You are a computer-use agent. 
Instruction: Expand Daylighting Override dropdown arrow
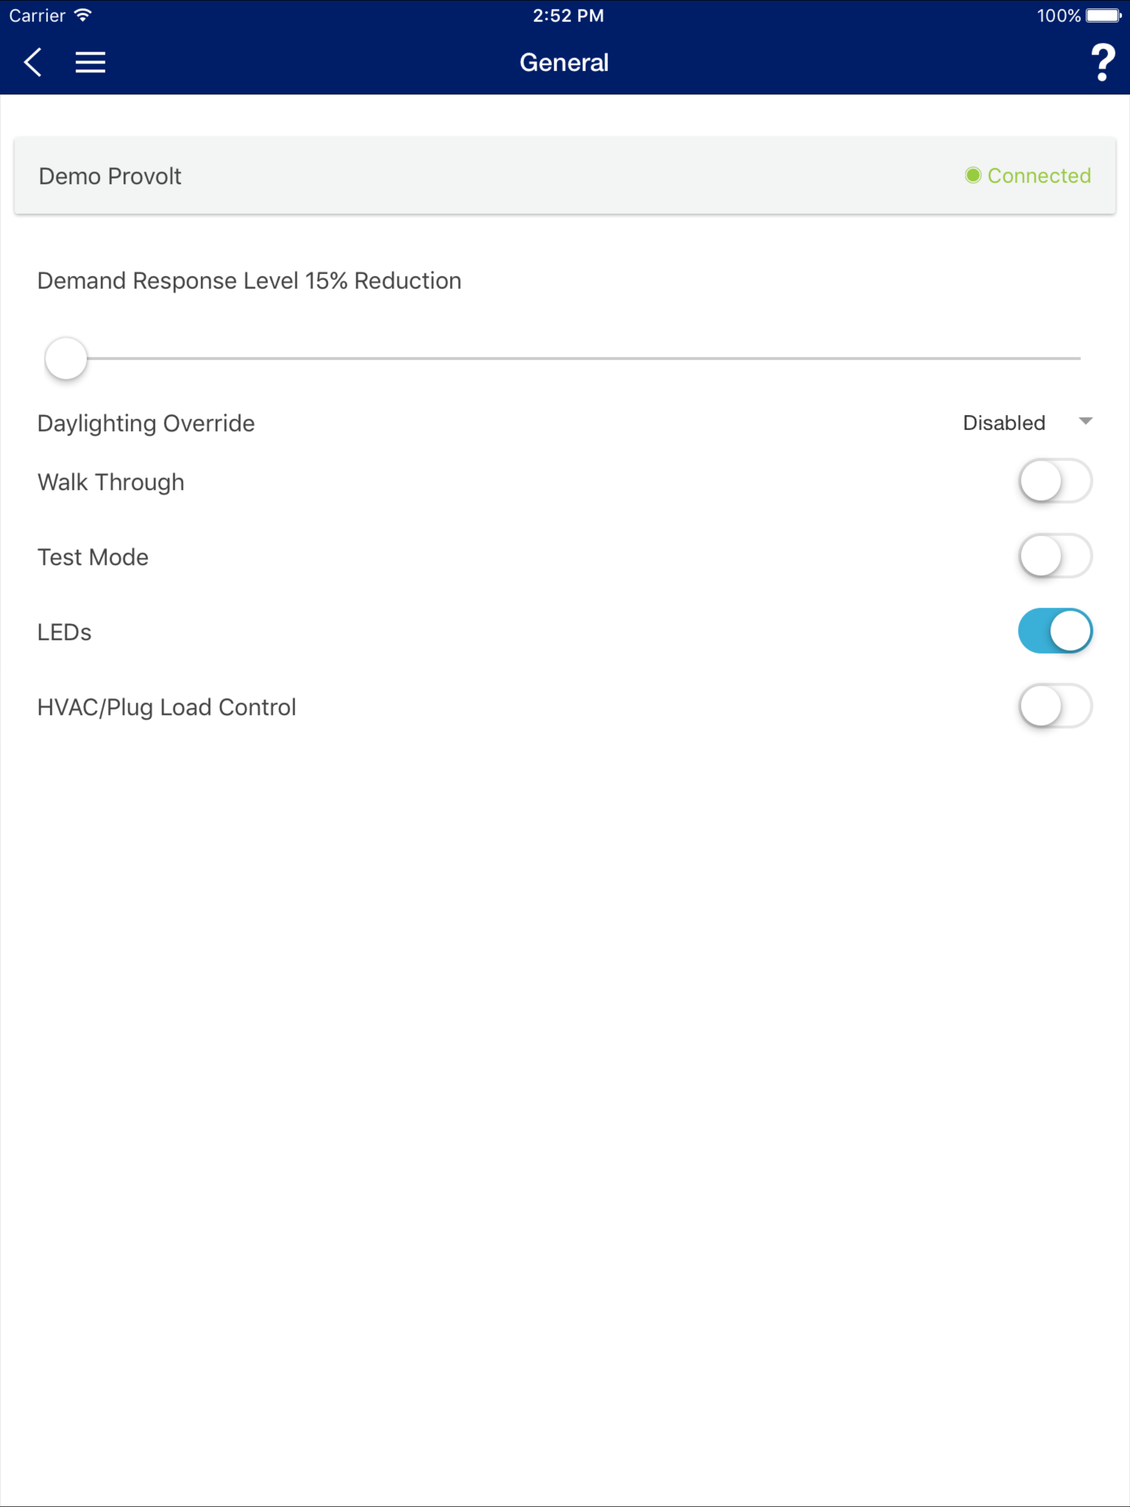point(1086,422)
